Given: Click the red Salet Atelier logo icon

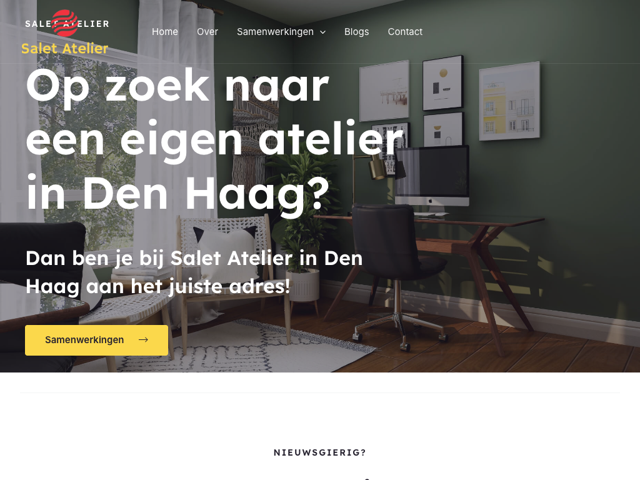Looking at the screenshot, I should point(65,23).
